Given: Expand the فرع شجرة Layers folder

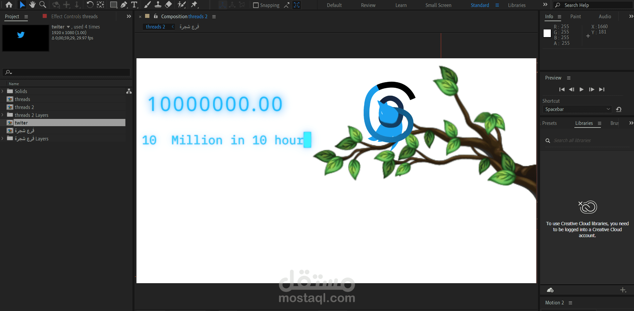Looking at the screenshot, I should coord(3,138).
